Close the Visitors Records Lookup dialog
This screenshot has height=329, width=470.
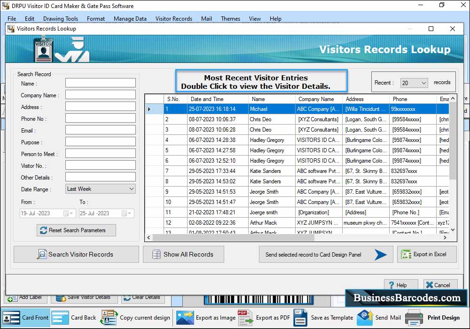453,29
